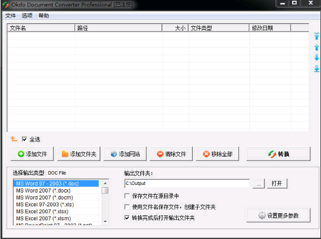Open the 选项 menu
Viewport: 321px width, 239px height.
[x=27, y=16]
